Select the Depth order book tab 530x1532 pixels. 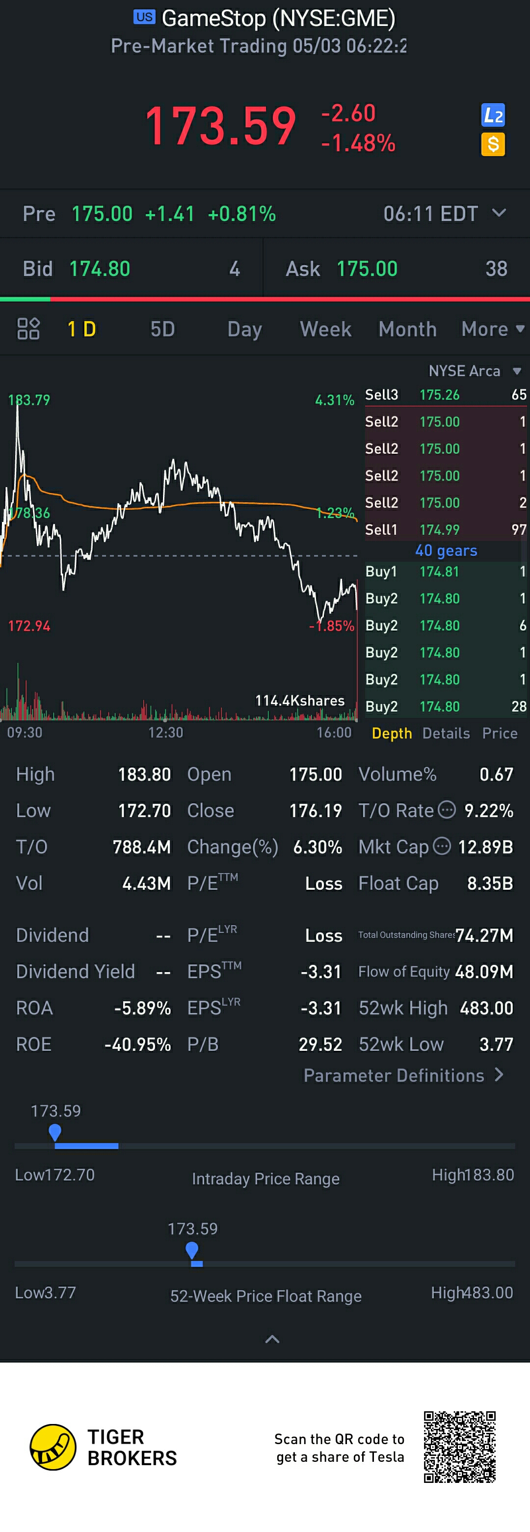point(392,733)
